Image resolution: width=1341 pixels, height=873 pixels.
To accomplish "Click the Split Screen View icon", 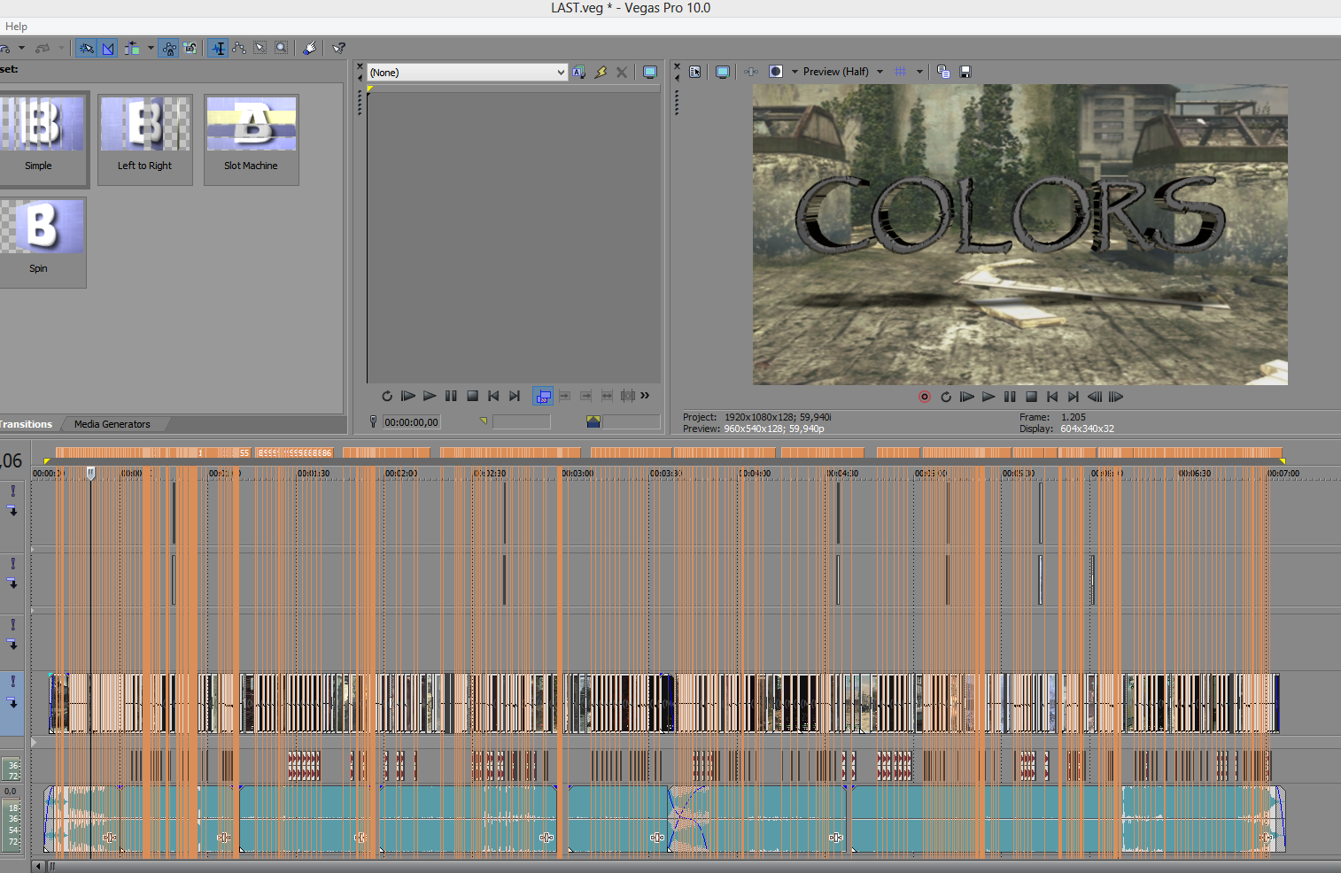I will [x=776, y=72].
